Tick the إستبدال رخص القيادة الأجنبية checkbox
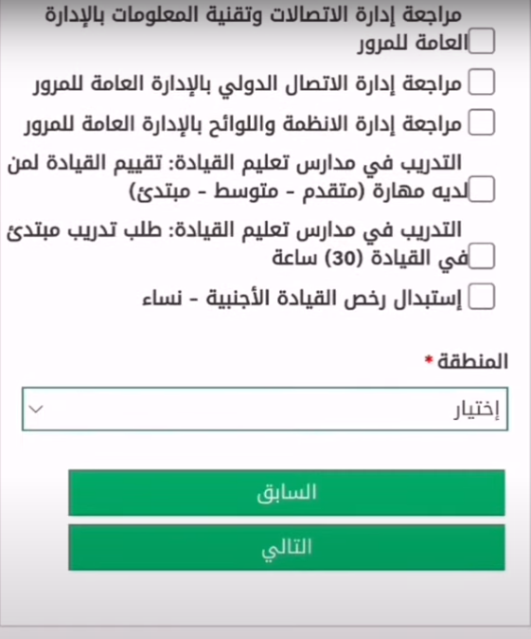Image resolution: width=531 pixels, height=639 pixels. click(482, 297)
